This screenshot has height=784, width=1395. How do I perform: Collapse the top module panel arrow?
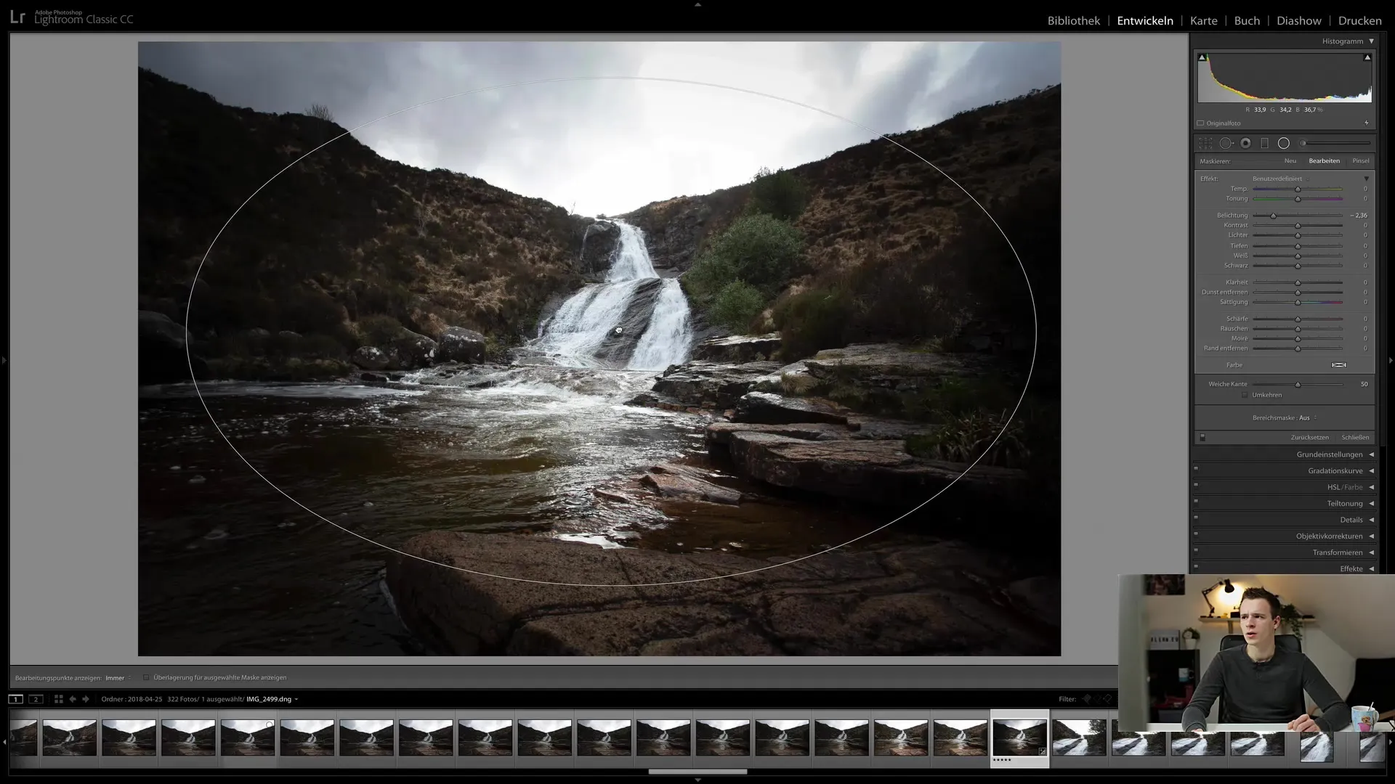point(697,4)
